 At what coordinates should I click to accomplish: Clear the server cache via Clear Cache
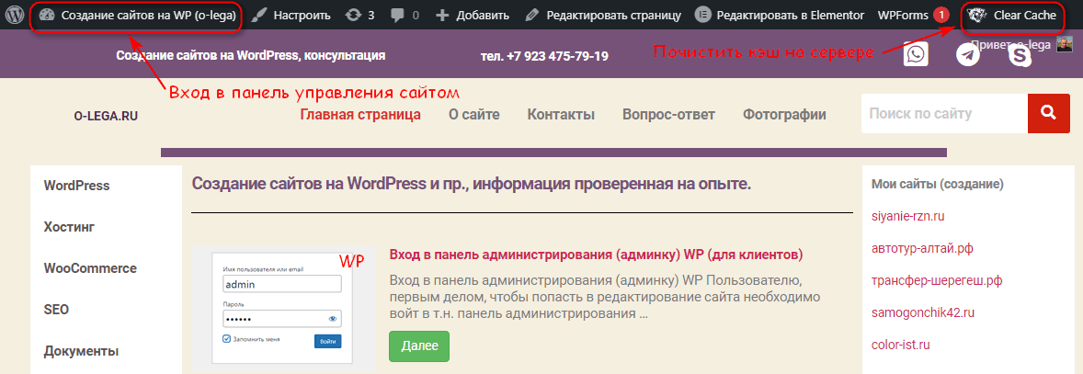pos(1012,15)
